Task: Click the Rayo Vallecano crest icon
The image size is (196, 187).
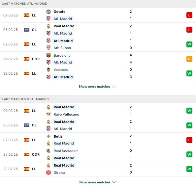Action: click(49, 114)
